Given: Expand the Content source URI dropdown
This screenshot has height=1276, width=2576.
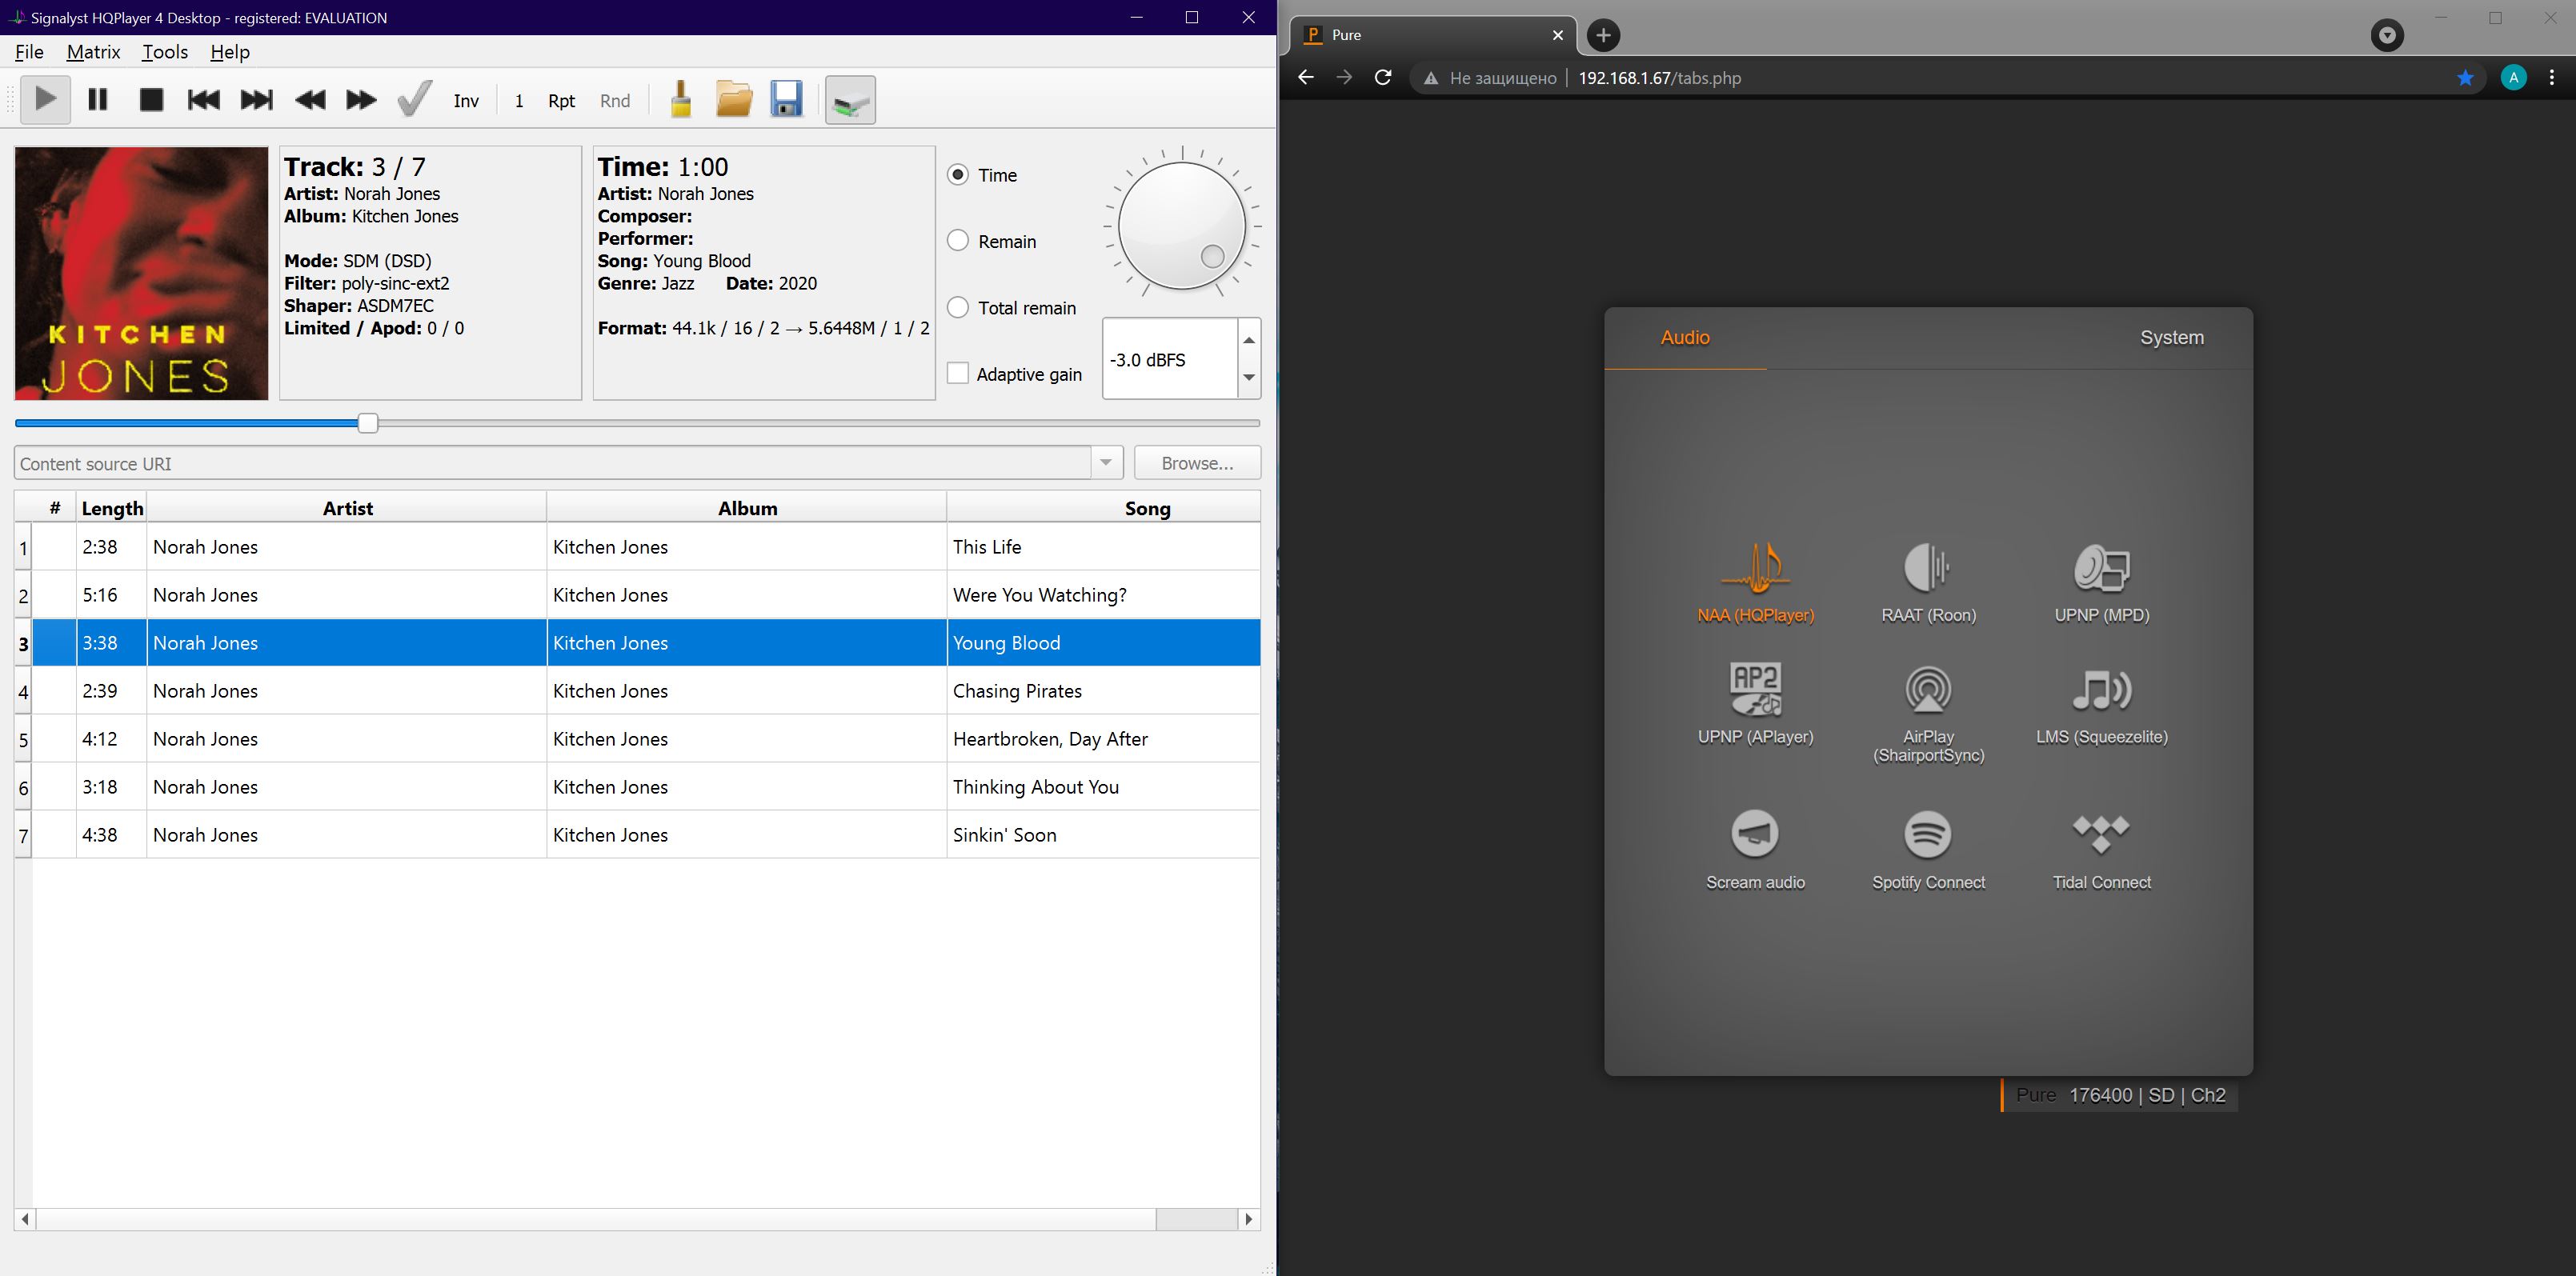Looking at the screenshot, I should point(1106,463).
